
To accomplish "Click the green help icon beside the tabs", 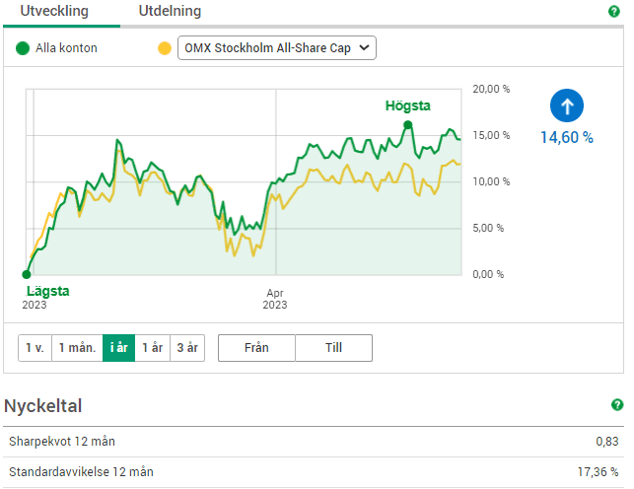I will [614, 12].
